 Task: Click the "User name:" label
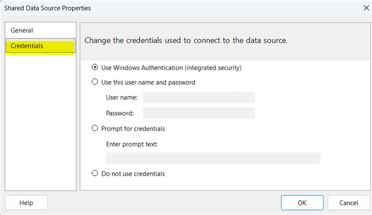122,97
